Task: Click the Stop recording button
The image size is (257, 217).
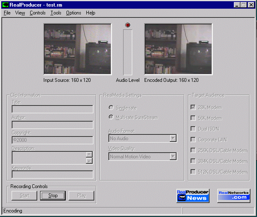Action: coord(53,196)
